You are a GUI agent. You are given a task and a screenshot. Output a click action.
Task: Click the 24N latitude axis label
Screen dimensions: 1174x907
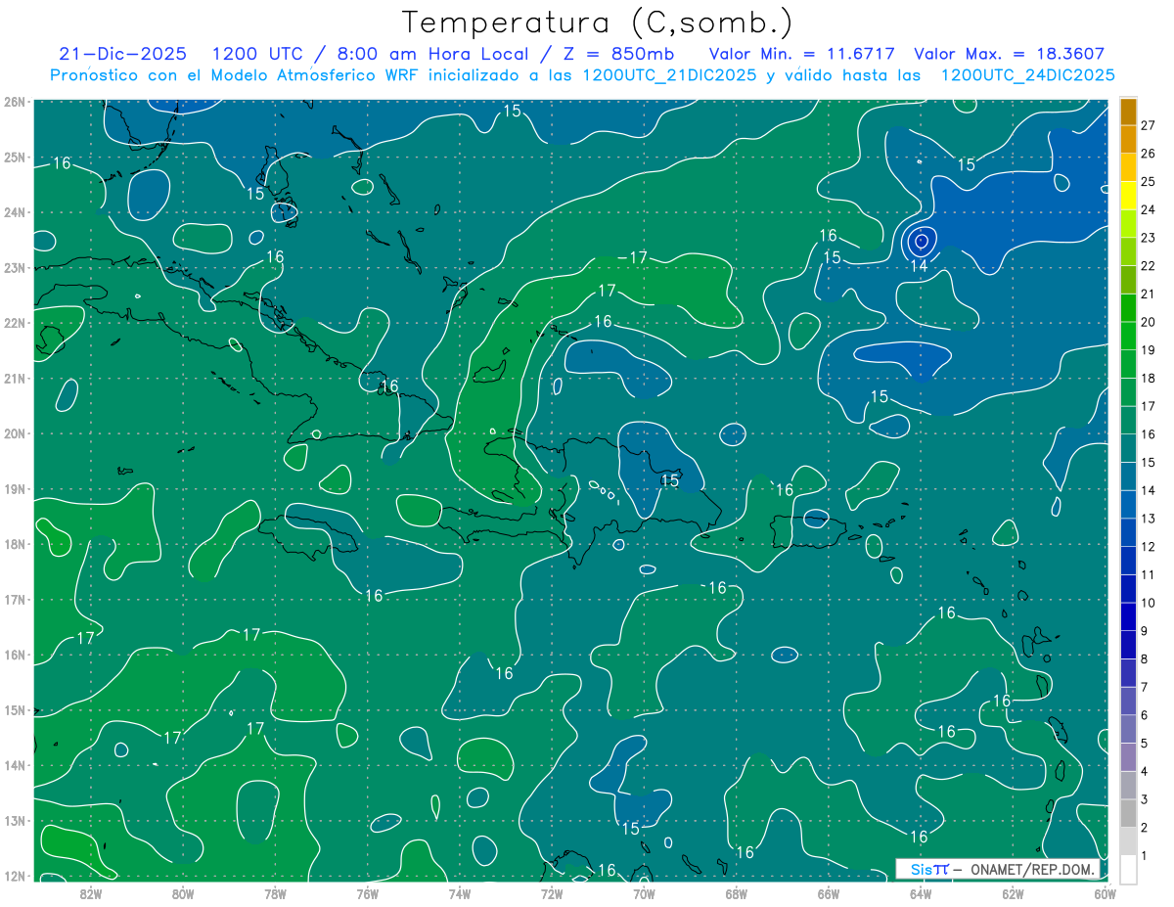(14, 212)
